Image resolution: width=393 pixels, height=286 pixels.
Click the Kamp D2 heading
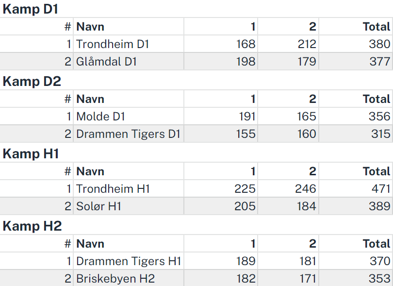32,82
